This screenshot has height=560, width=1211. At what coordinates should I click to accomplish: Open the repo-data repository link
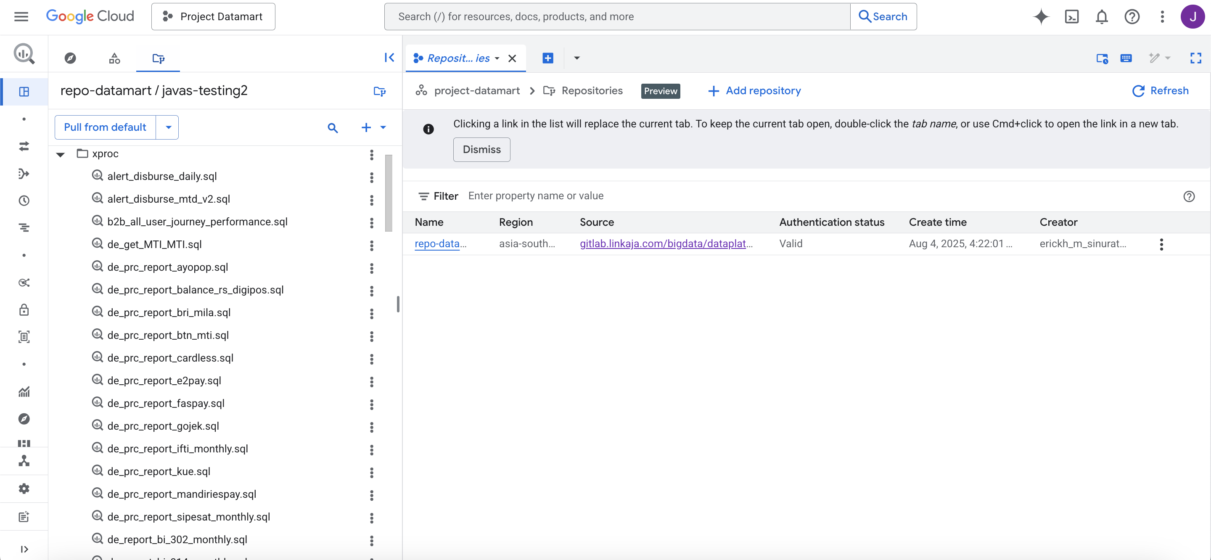click(440, 243)
